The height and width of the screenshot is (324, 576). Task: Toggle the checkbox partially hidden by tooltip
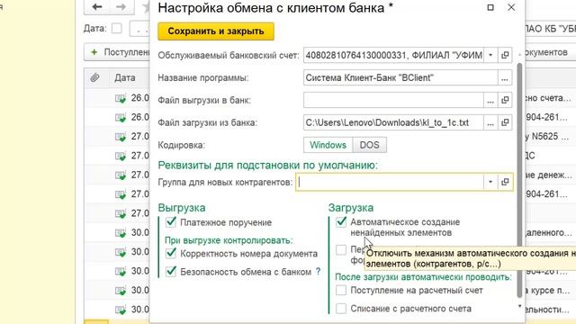pos(341,250)
